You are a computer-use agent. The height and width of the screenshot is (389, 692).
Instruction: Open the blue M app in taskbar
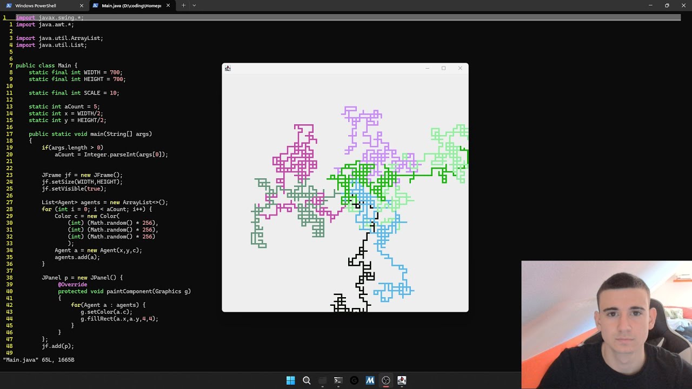tap(370, 380)
